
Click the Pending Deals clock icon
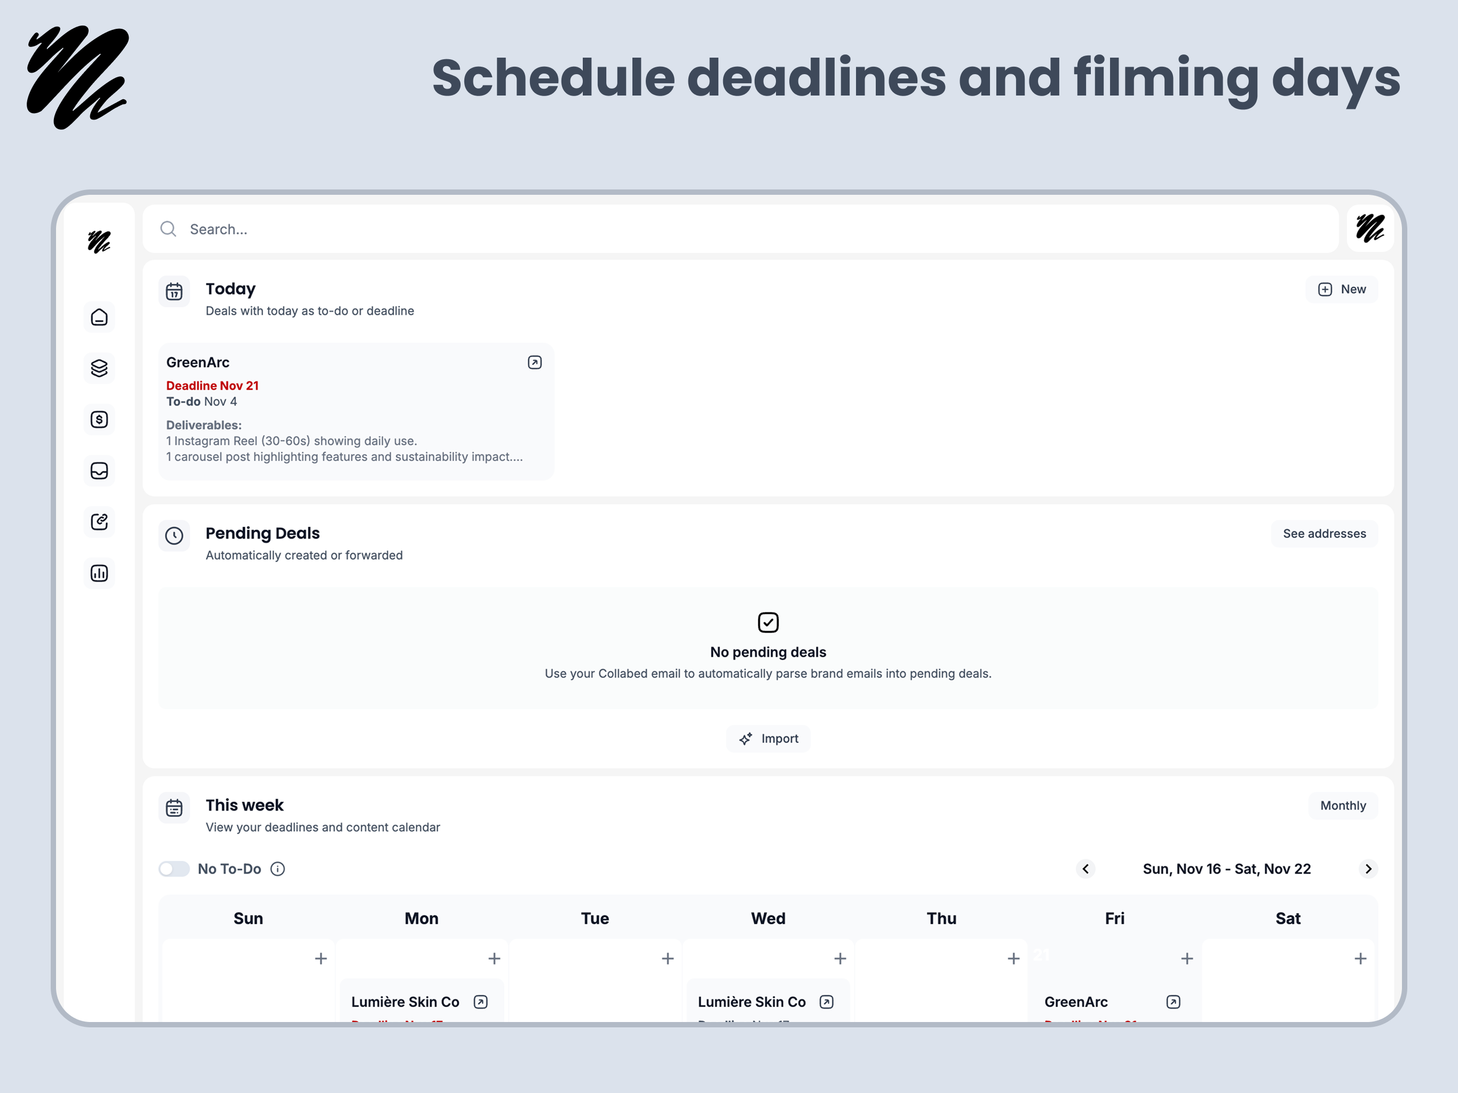(174, 535)
